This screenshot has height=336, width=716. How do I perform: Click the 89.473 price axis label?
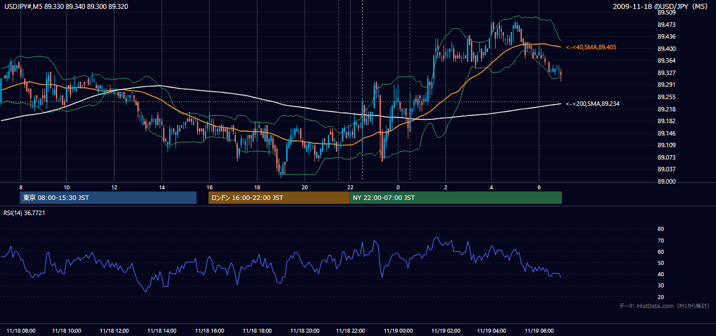click(x=666, y=25)
